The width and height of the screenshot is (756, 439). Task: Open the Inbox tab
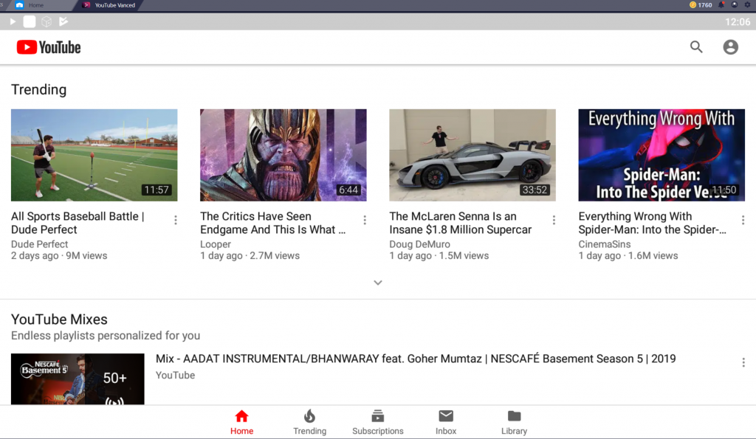446,422
